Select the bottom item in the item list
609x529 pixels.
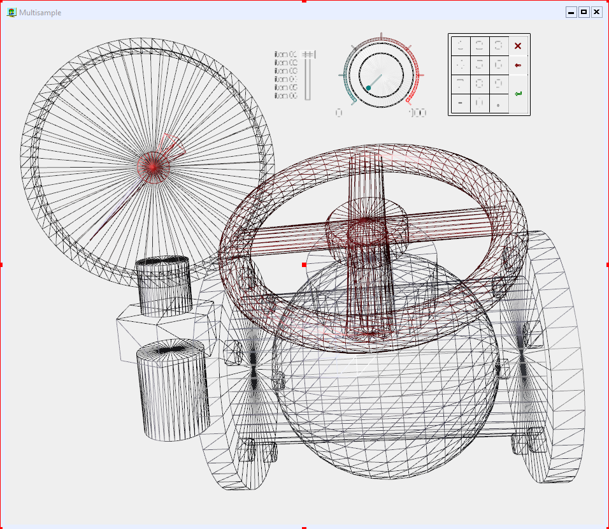(285, 96)
